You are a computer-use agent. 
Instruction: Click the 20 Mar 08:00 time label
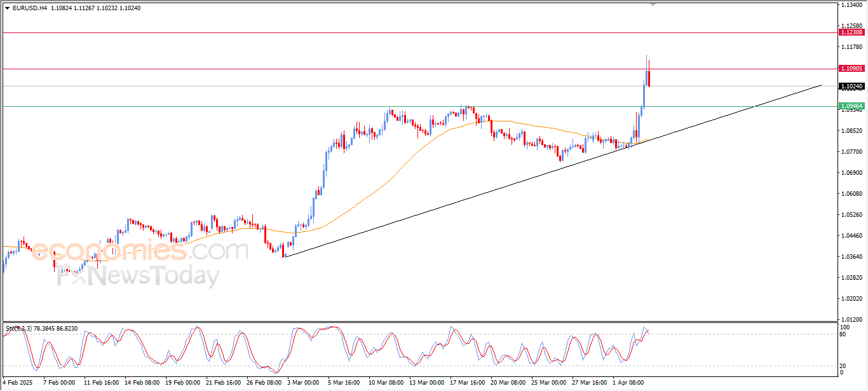(508, 383)
